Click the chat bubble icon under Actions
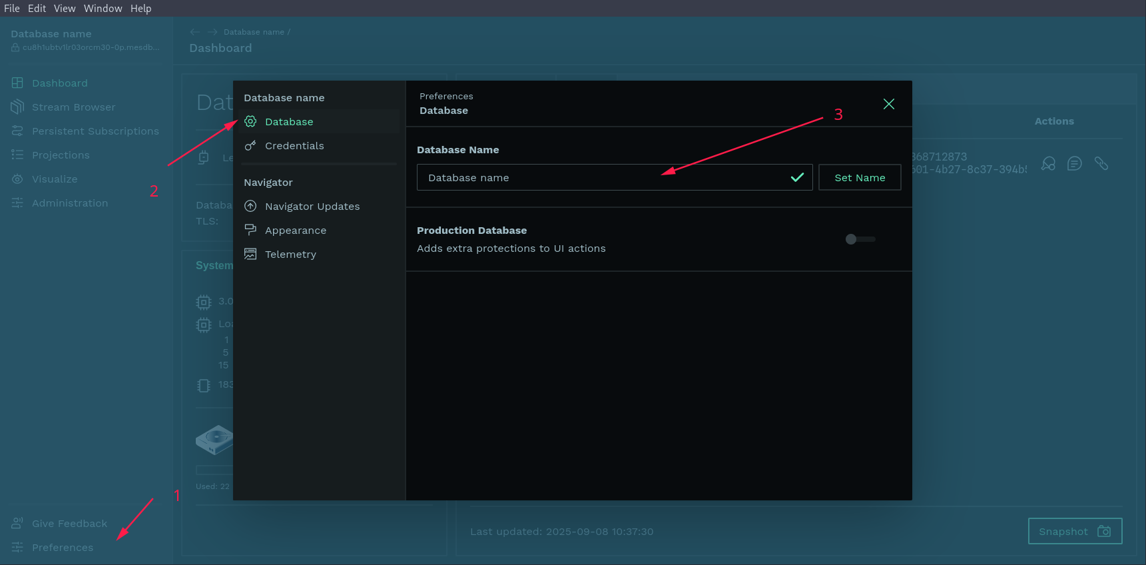The width and height of the screenshot is (1146, 565). pyautogui.click(x=1074, y=163)
